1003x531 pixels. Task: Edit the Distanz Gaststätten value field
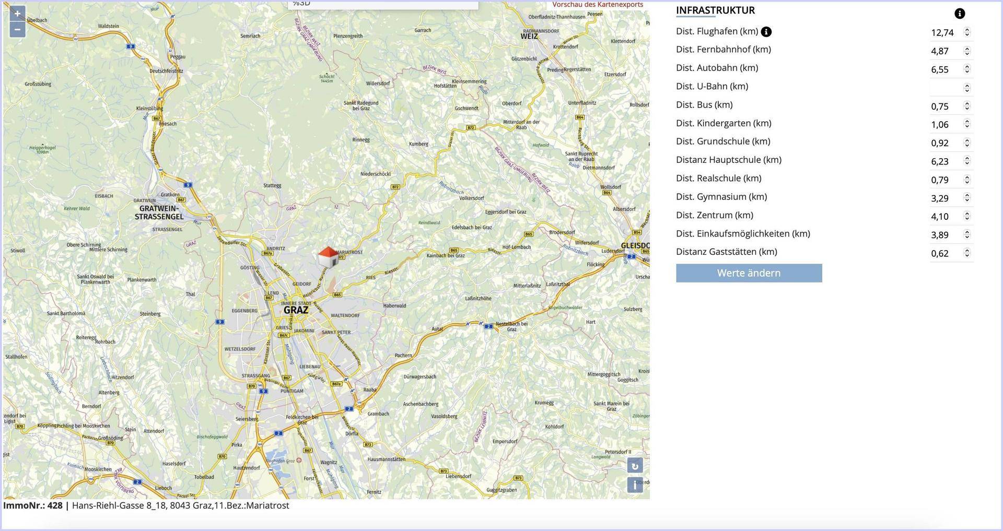pyautogui.click(x=944, y=254)
